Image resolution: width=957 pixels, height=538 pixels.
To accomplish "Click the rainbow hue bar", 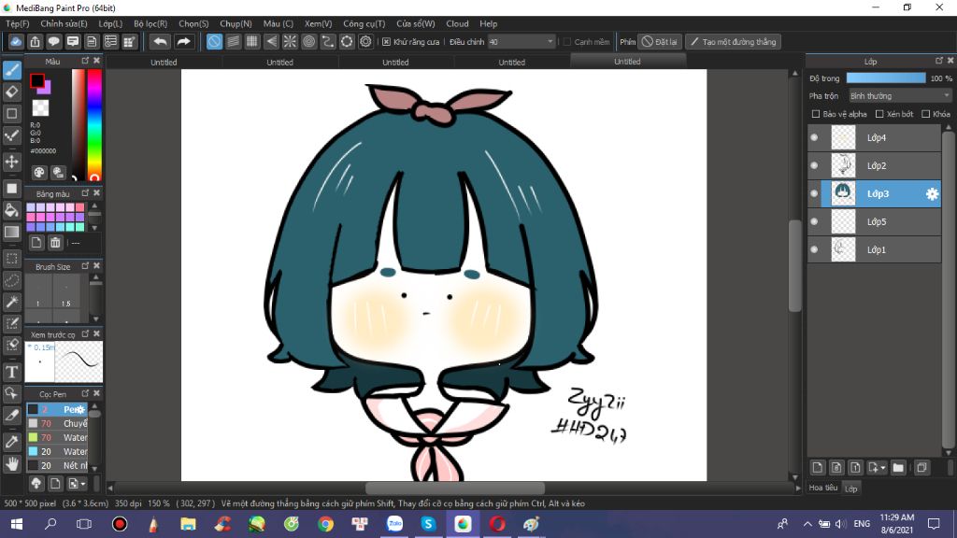I will 94,124.
